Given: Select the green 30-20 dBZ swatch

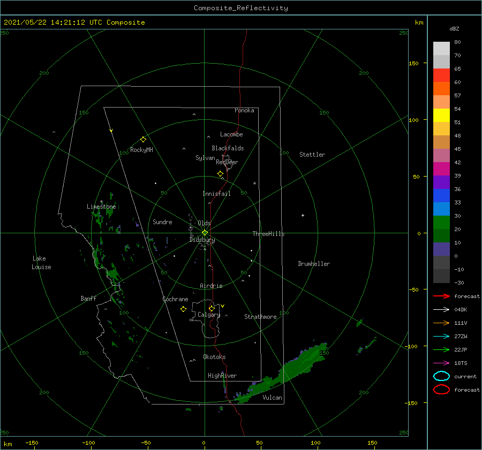Looking at the screenshot, I should pos(441,223).
